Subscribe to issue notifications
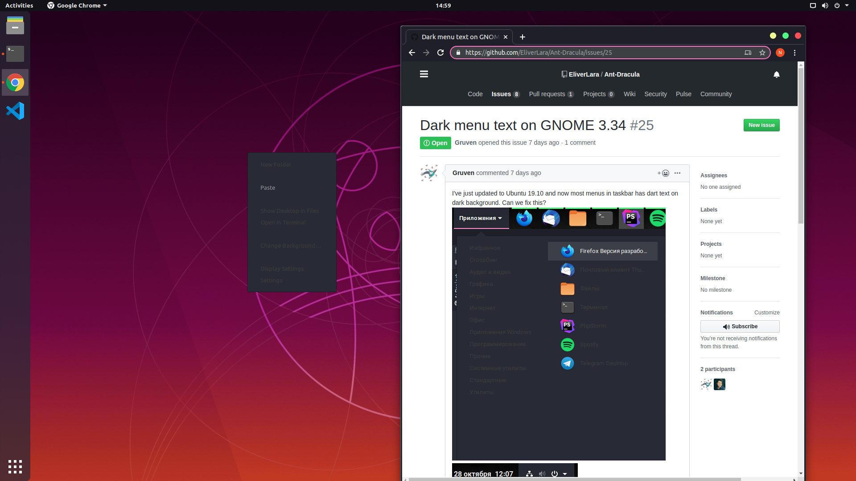 [740, 326]
